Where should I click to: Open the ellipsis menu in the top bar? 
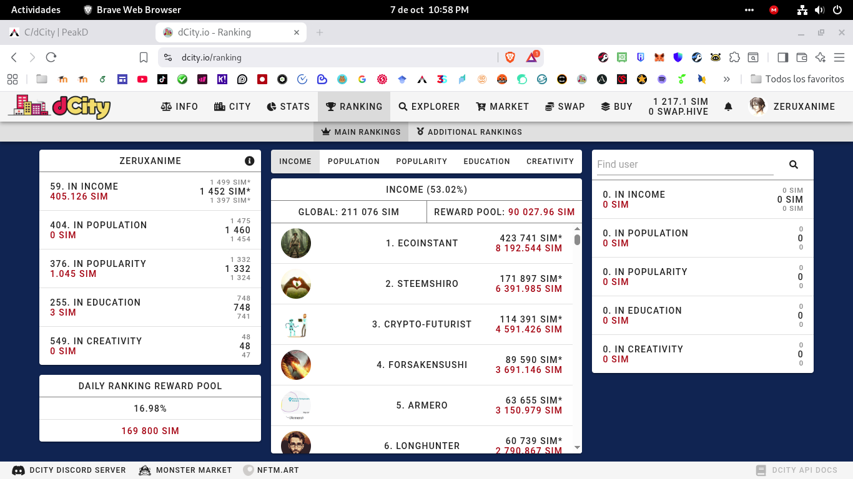[x=749, y=9]
